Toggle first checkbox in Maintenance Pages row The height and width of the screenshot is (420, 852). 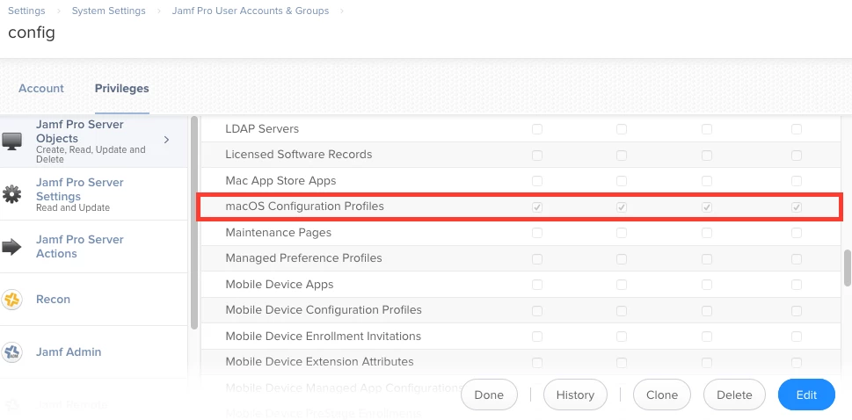537,233
